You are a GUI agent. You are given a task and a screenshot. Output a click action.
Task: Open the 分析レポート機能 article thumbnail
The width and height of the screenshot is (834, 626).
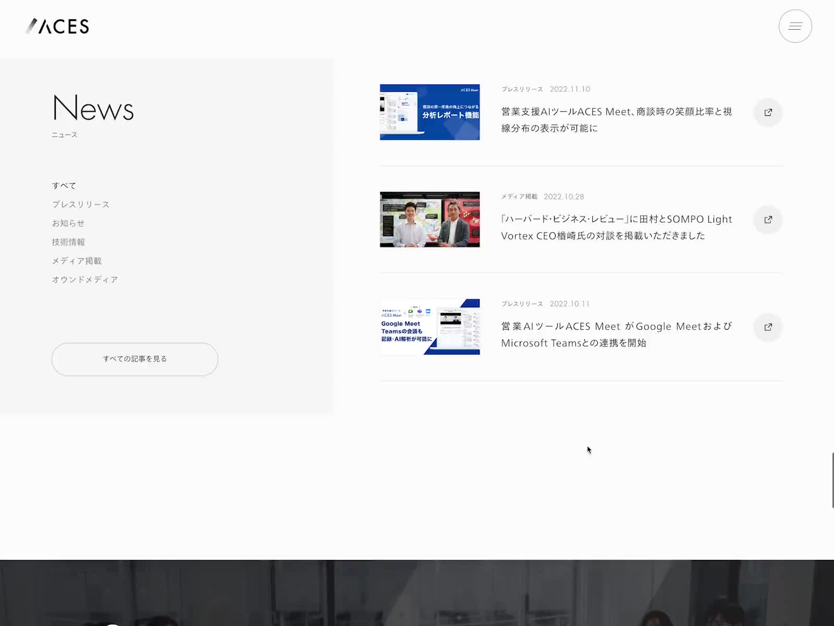coord(430,112)
